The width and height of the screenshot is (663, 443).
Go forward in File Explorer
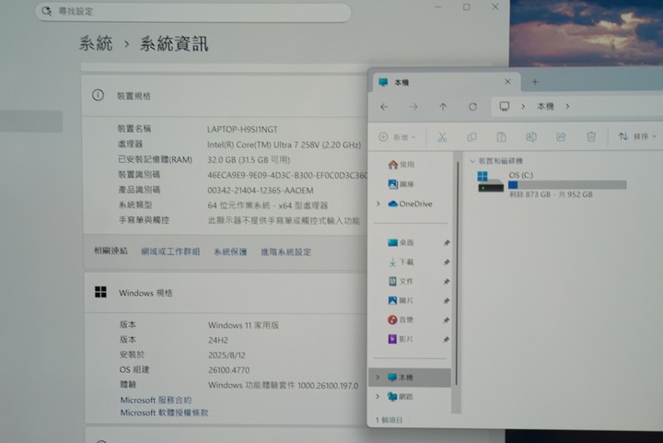click(413, 107)
